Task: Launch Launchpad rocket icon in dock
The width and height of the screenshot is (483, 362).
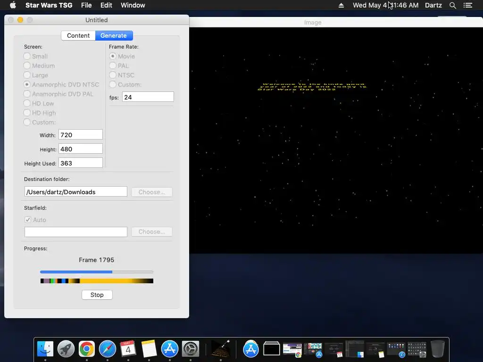Action: click(x=66, y=349)
